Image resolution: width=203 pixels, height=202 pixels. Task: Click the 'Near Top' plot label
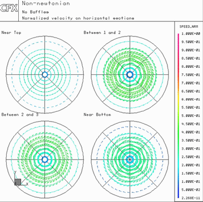(x=11, y=32)
